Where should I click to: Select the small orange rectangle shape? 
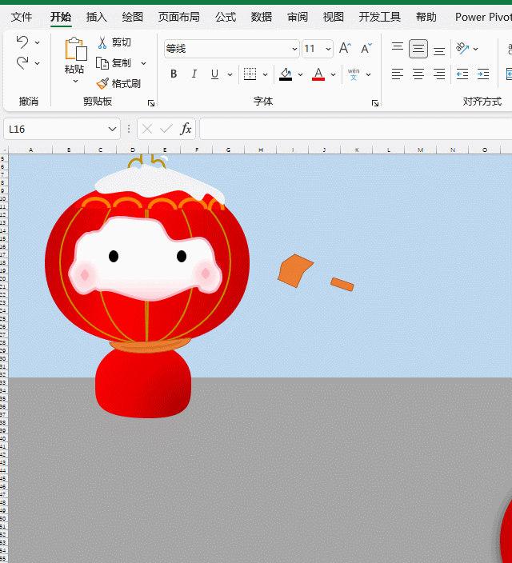342,285
